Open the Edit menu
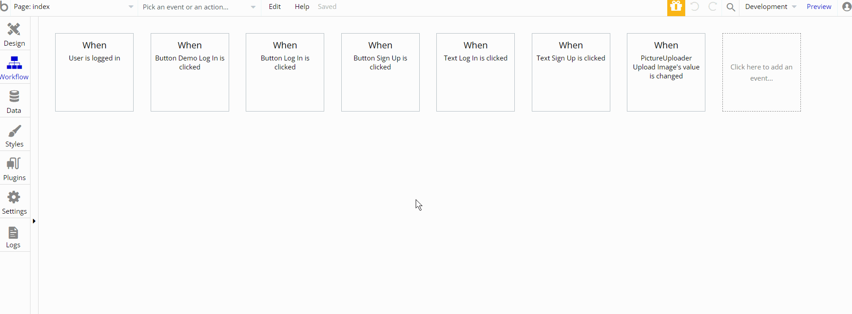This screenshot has height=314, width=852. (x=275, y=7)
